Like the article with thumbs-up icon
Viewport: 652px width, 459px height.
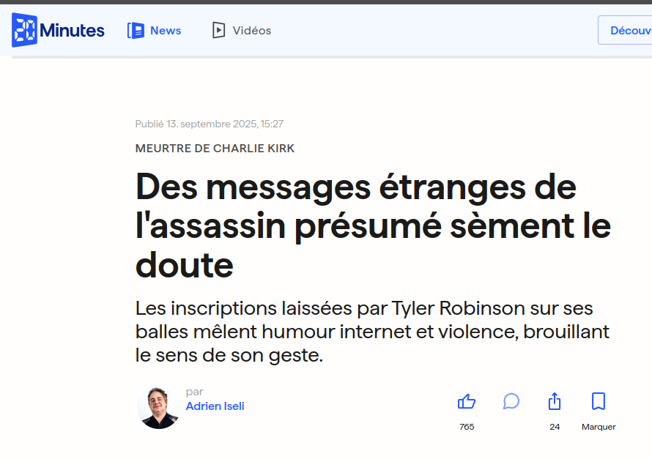(467, 401)
